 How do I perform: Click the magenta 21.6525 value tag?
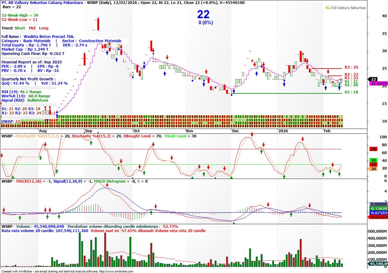[x=378, y=83]
